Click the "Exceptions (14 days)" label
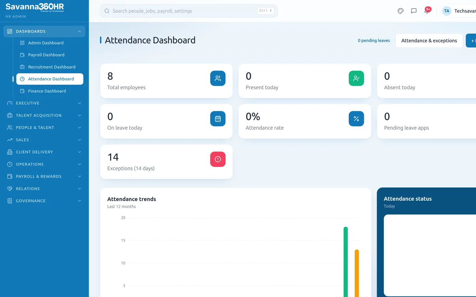476x297 pixels. coord(131,168)
